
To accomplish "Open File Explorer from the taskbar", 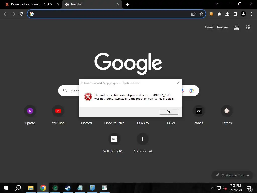I will coord(31,188).
